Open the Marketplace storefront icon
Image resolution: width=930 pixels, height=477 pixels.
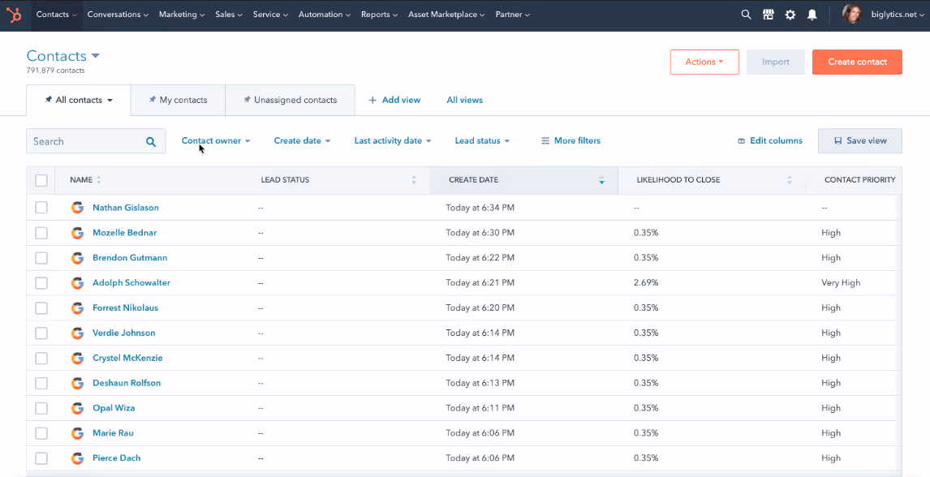coord(768,15)
